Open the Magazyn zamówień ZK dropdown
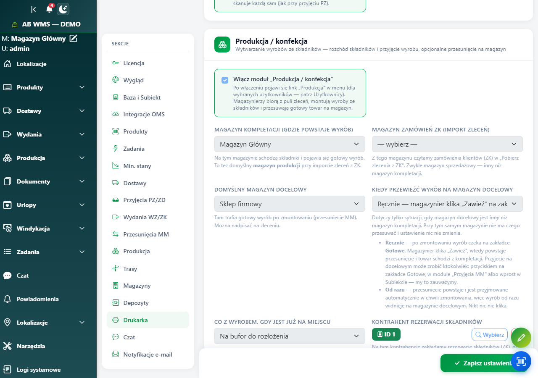 pos(447,144)
